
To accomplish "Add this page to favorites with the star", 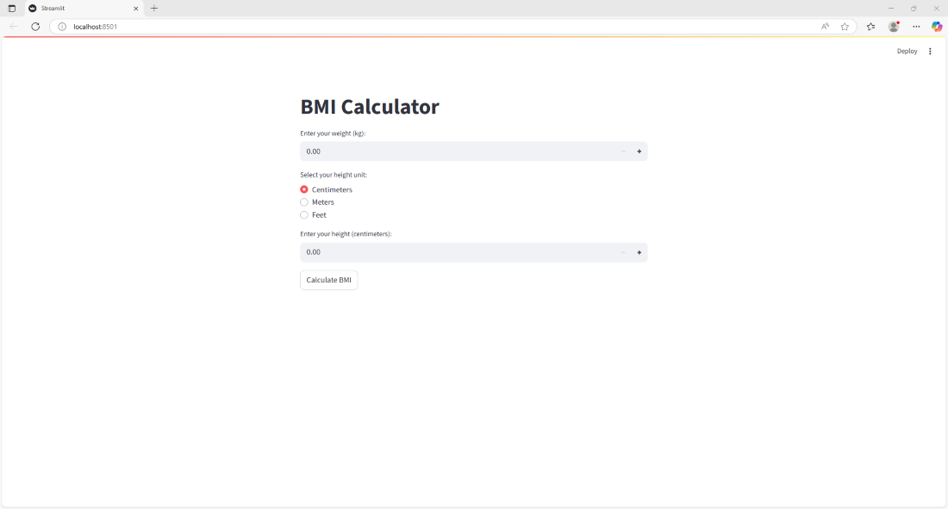I will 845,27.
